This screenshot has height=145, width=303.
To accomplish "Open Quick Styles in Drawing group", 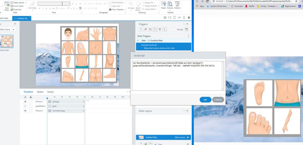I will tap(138, 6).
